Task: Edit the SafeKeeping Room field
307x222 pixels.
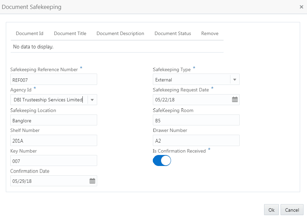Action: click(x=196, y=120)
